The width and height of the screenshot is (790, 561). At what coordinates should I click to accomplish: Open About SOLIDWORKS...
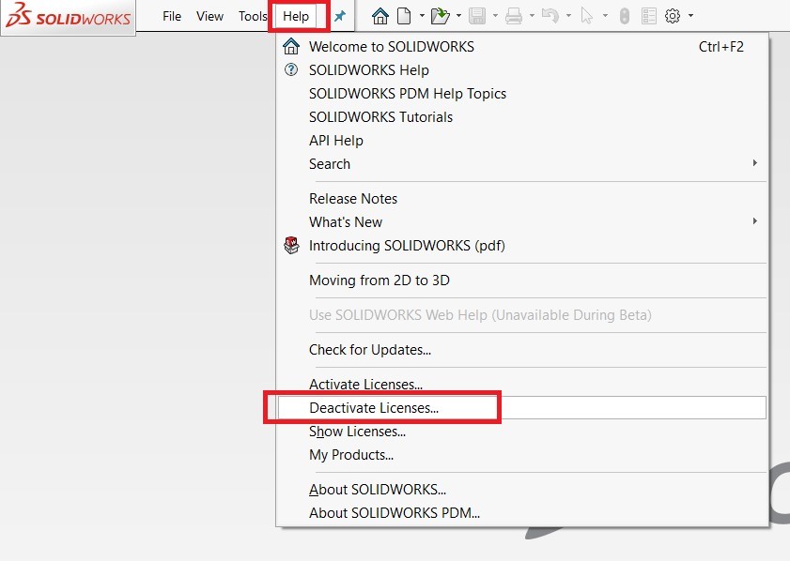click(x=522, y=490)
